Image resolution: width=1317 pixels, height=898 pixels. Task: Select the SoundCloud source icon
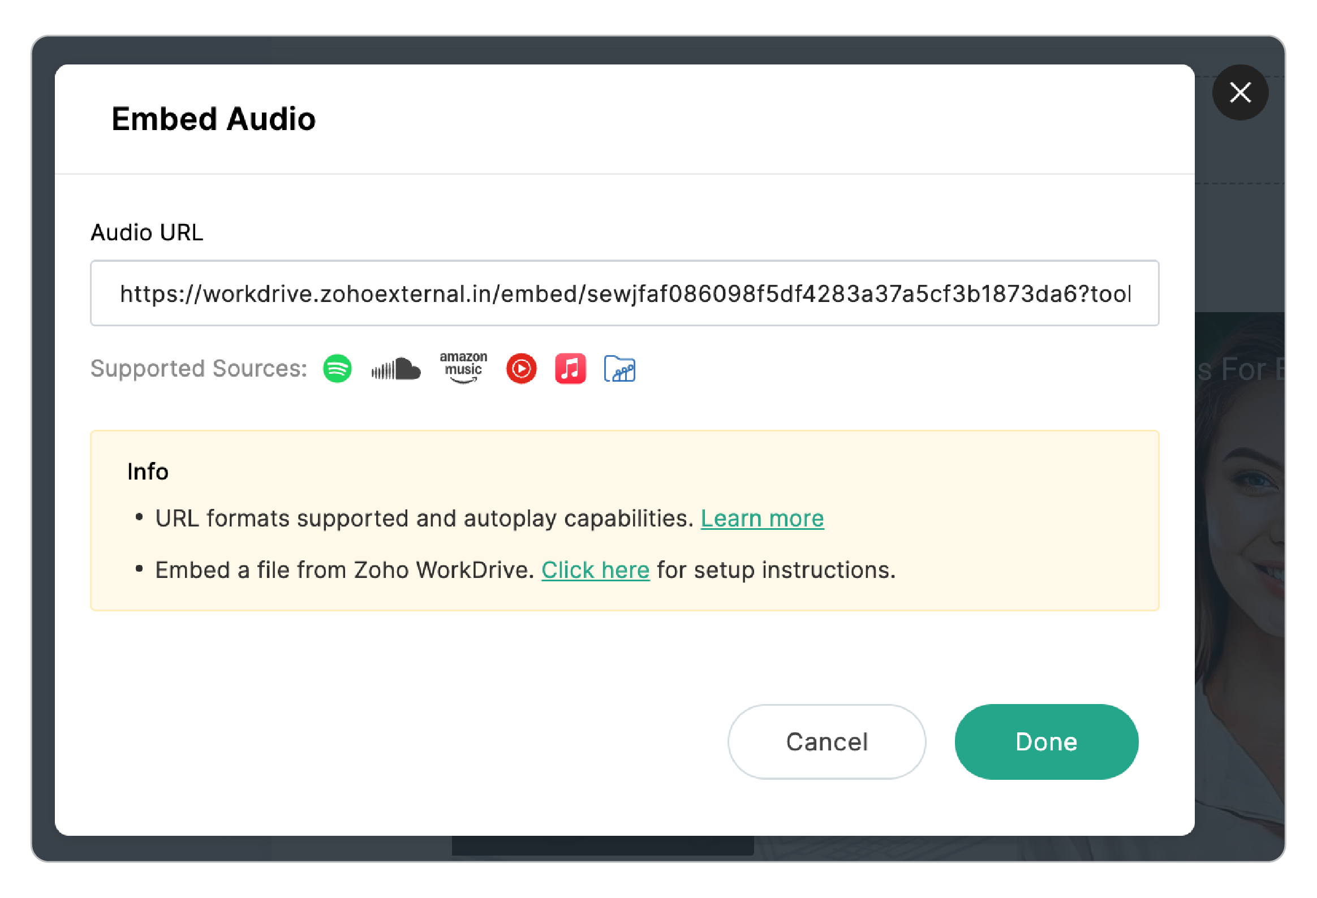(395, 369)
